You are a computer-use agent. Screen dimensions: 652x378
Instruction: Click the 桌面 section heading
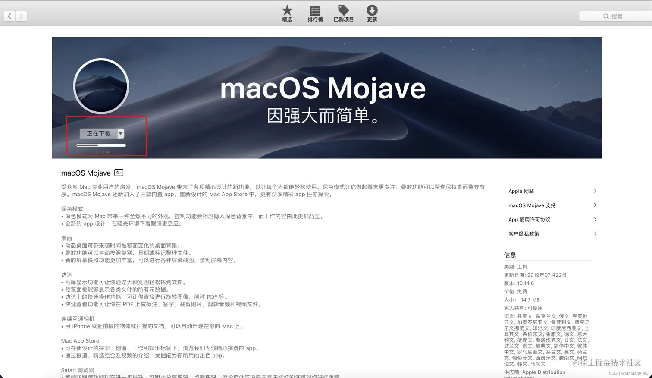pyautogui.click(x=66, y=238)
